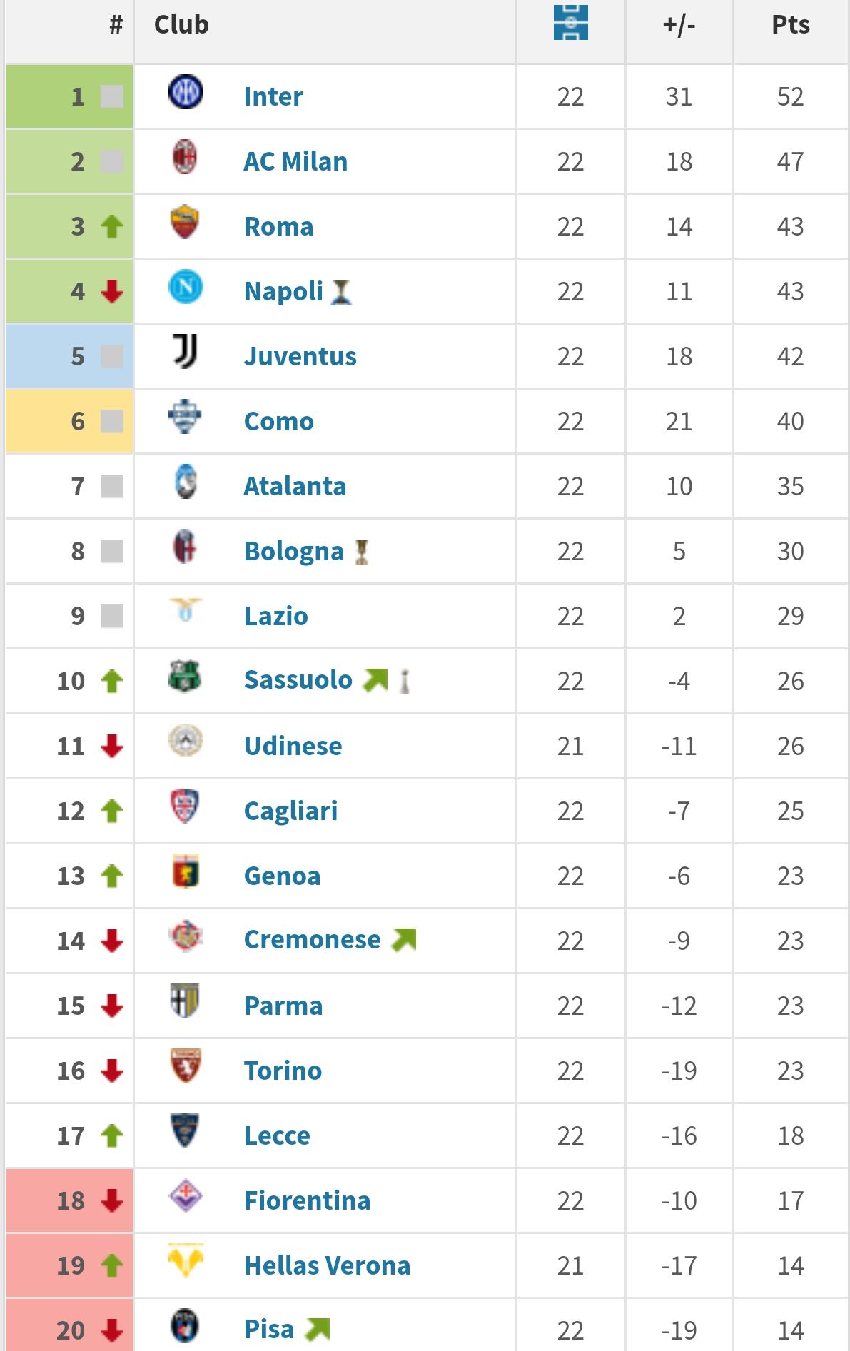Click the red down arrow beside Fiorentina
This screenshot has width=850, height=1351.
[x=112, y=1201]
